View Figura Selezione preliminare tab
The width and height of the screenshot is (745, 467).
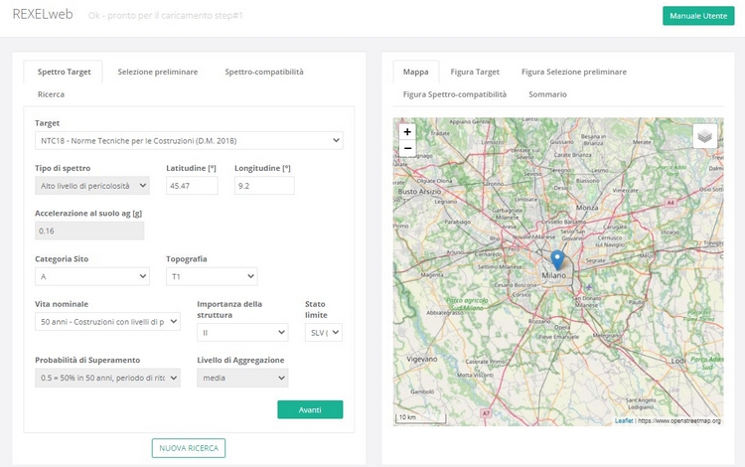pyautogui.click(x=574, y=72)
